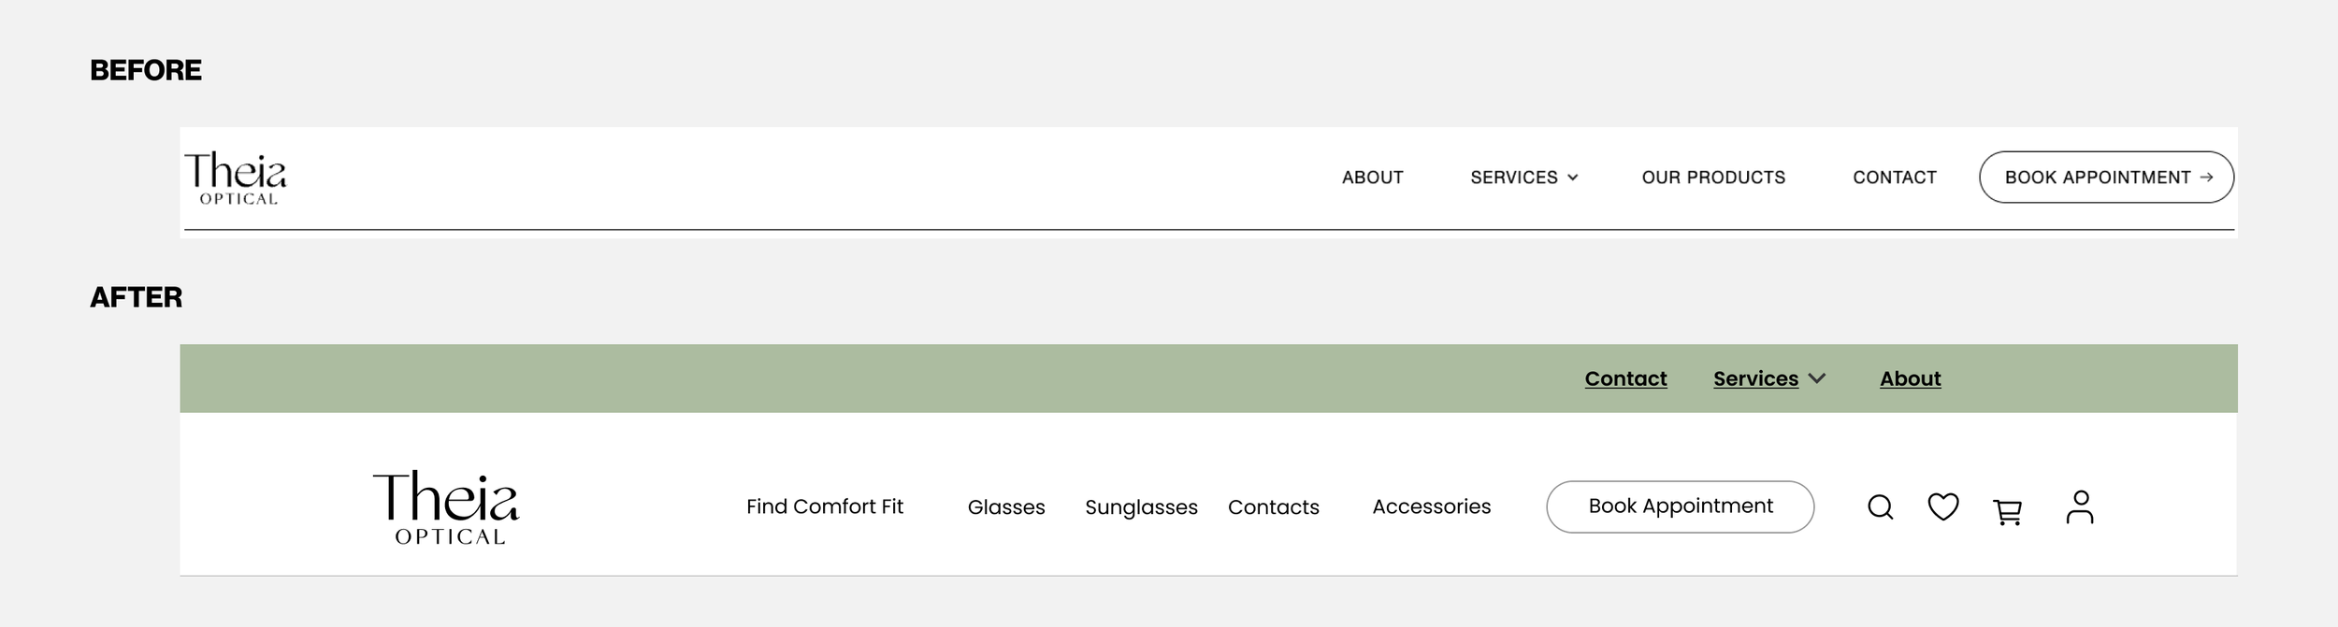The width and height of the screenshot is (2338, 627).
Task: Open the uppercase CONTACT menu item
Action: [1894, 178]
